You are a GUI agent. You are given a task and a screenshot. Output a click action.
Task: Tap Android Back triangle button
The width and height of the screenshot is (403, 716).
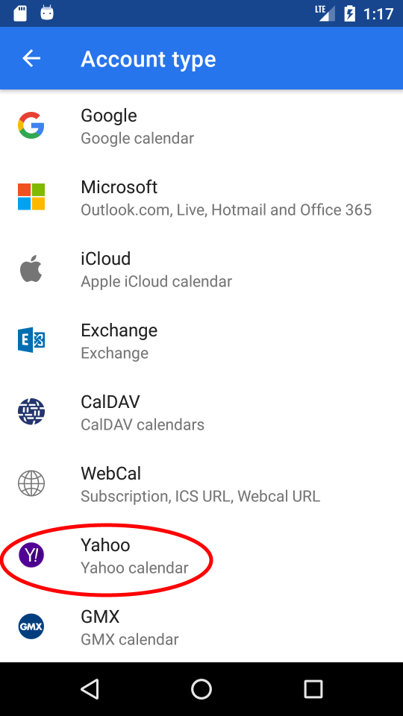tap(90, 688)
